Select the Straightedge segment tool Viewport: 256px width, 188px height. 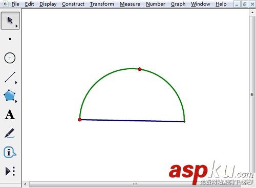click(10, 77)
